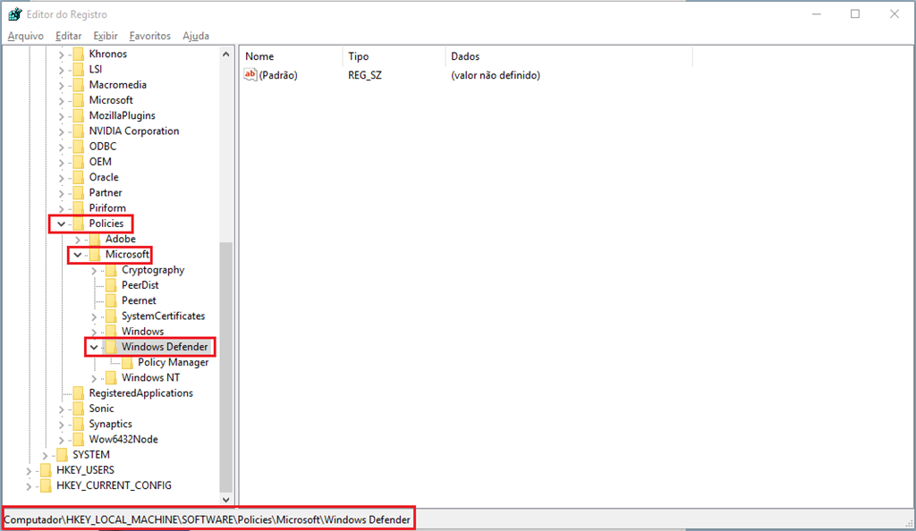Viewport: 916px width, 531px height.
Task: Click the PeerDist folder icon
Action: click(x=111, y=285)
